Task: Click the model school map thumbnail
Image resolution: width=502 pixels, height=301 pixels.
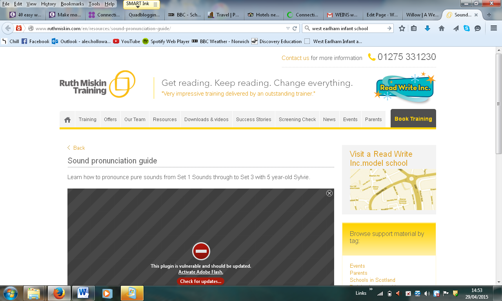Action: (393, 190)
